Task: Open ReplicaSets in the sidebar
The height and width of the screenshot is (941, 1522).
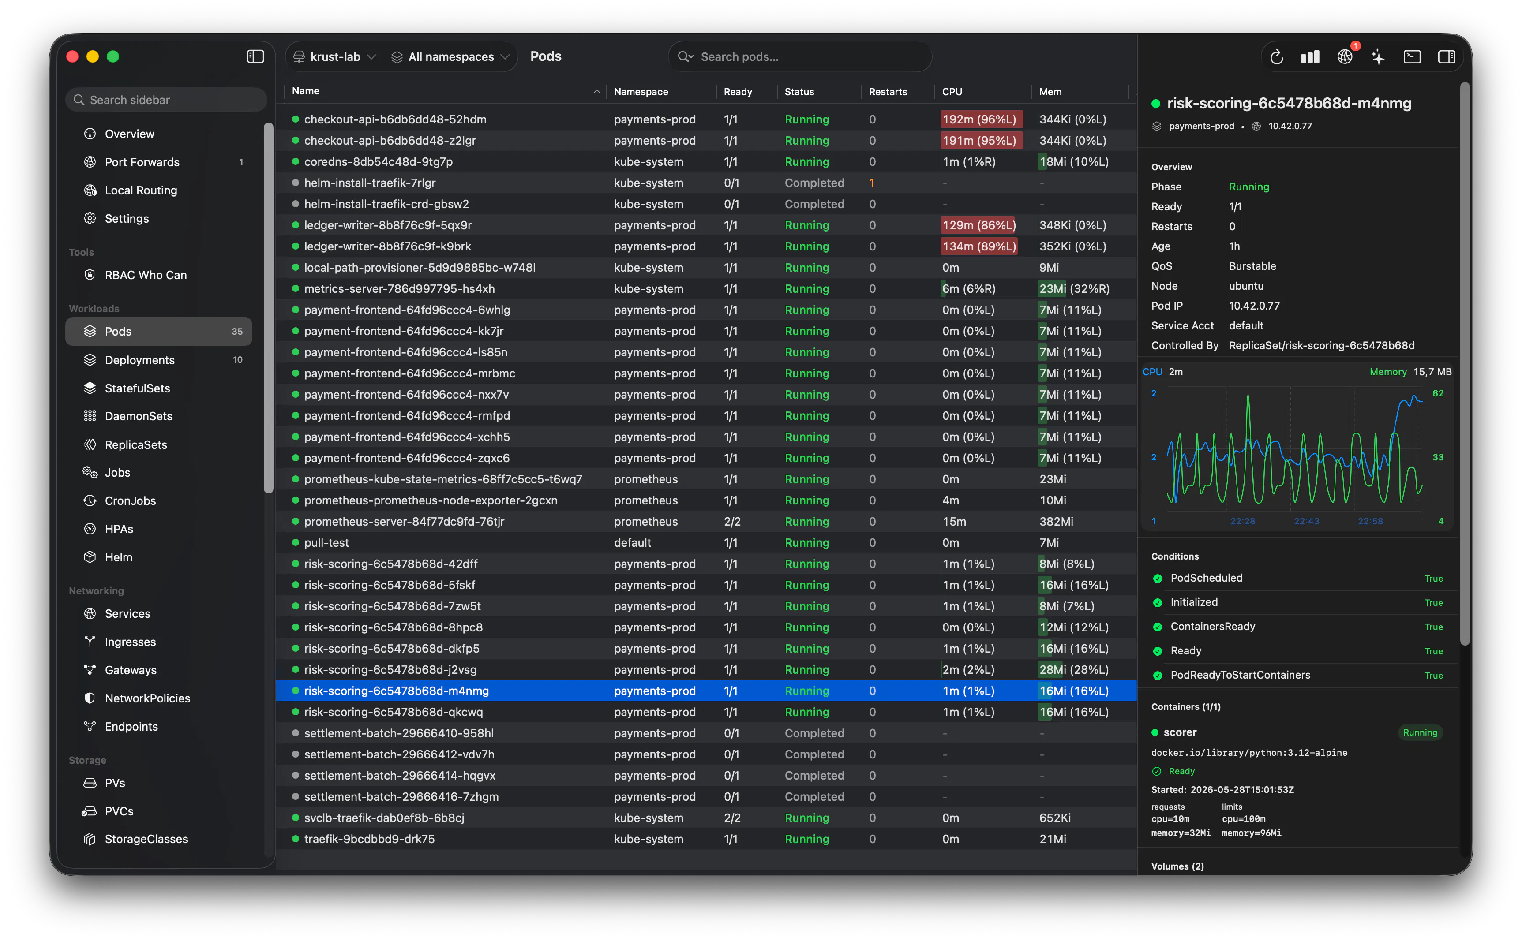Action: coord(159,444)
